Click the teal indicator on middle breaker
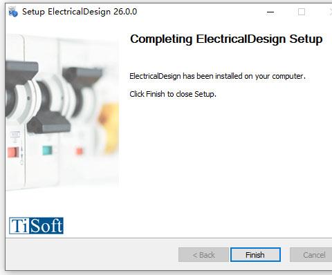Image resolution: width=332 pixels, height=275 pixels. pos(48,151)
